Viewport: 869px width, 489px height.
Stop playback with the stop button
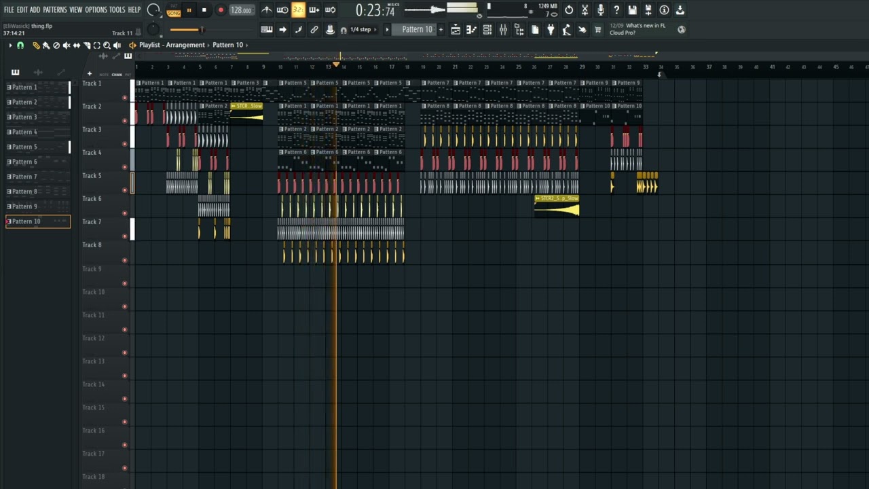[204, 10]
